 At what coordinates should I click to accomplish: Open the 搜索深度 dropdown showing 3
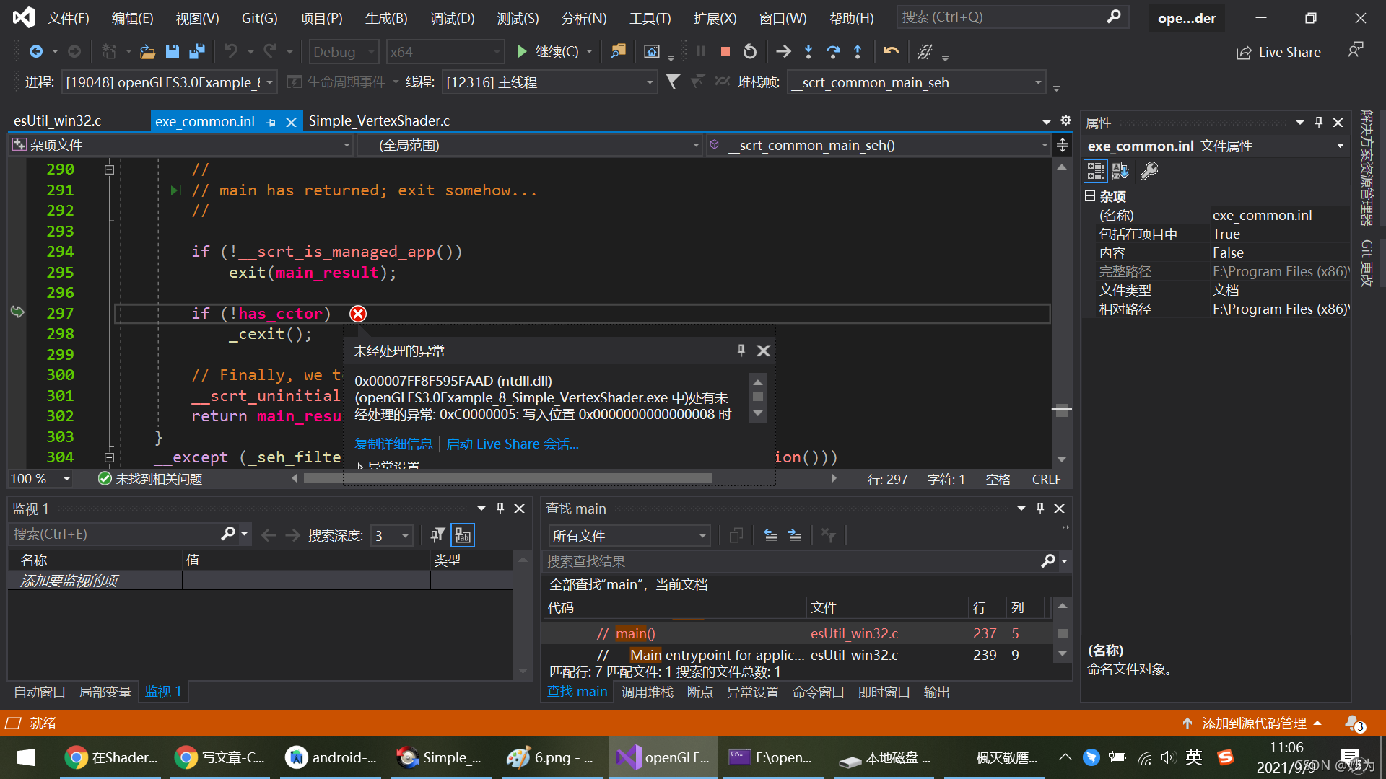[x=392, y=535]
